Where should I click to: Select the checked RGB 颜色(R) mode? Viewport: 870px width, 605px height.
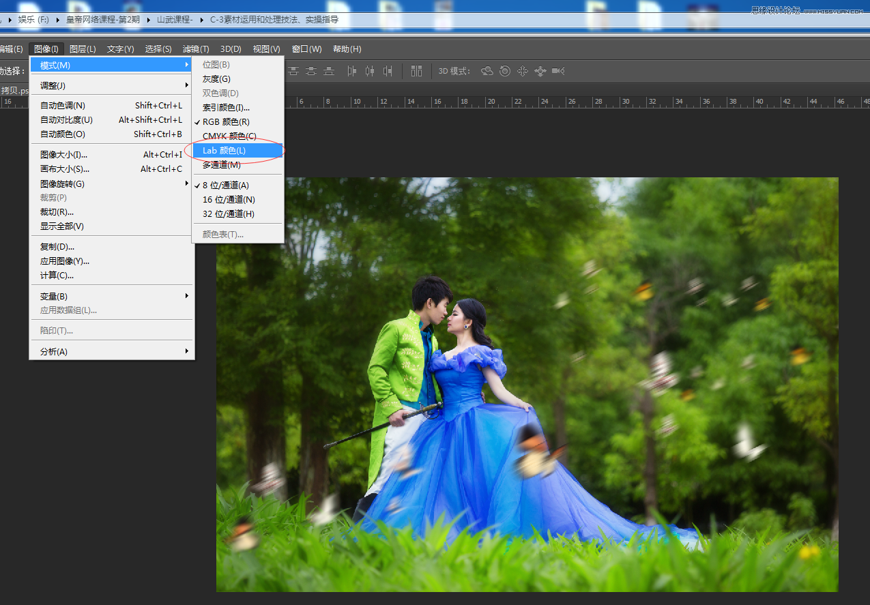point(226,122)
